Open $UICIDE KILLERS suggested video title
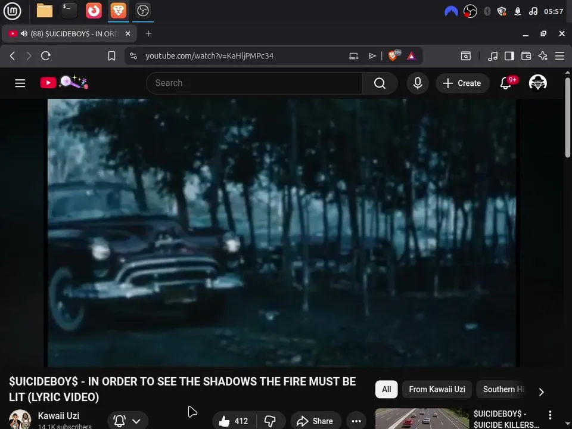572x429 pixels. [506, 419]
